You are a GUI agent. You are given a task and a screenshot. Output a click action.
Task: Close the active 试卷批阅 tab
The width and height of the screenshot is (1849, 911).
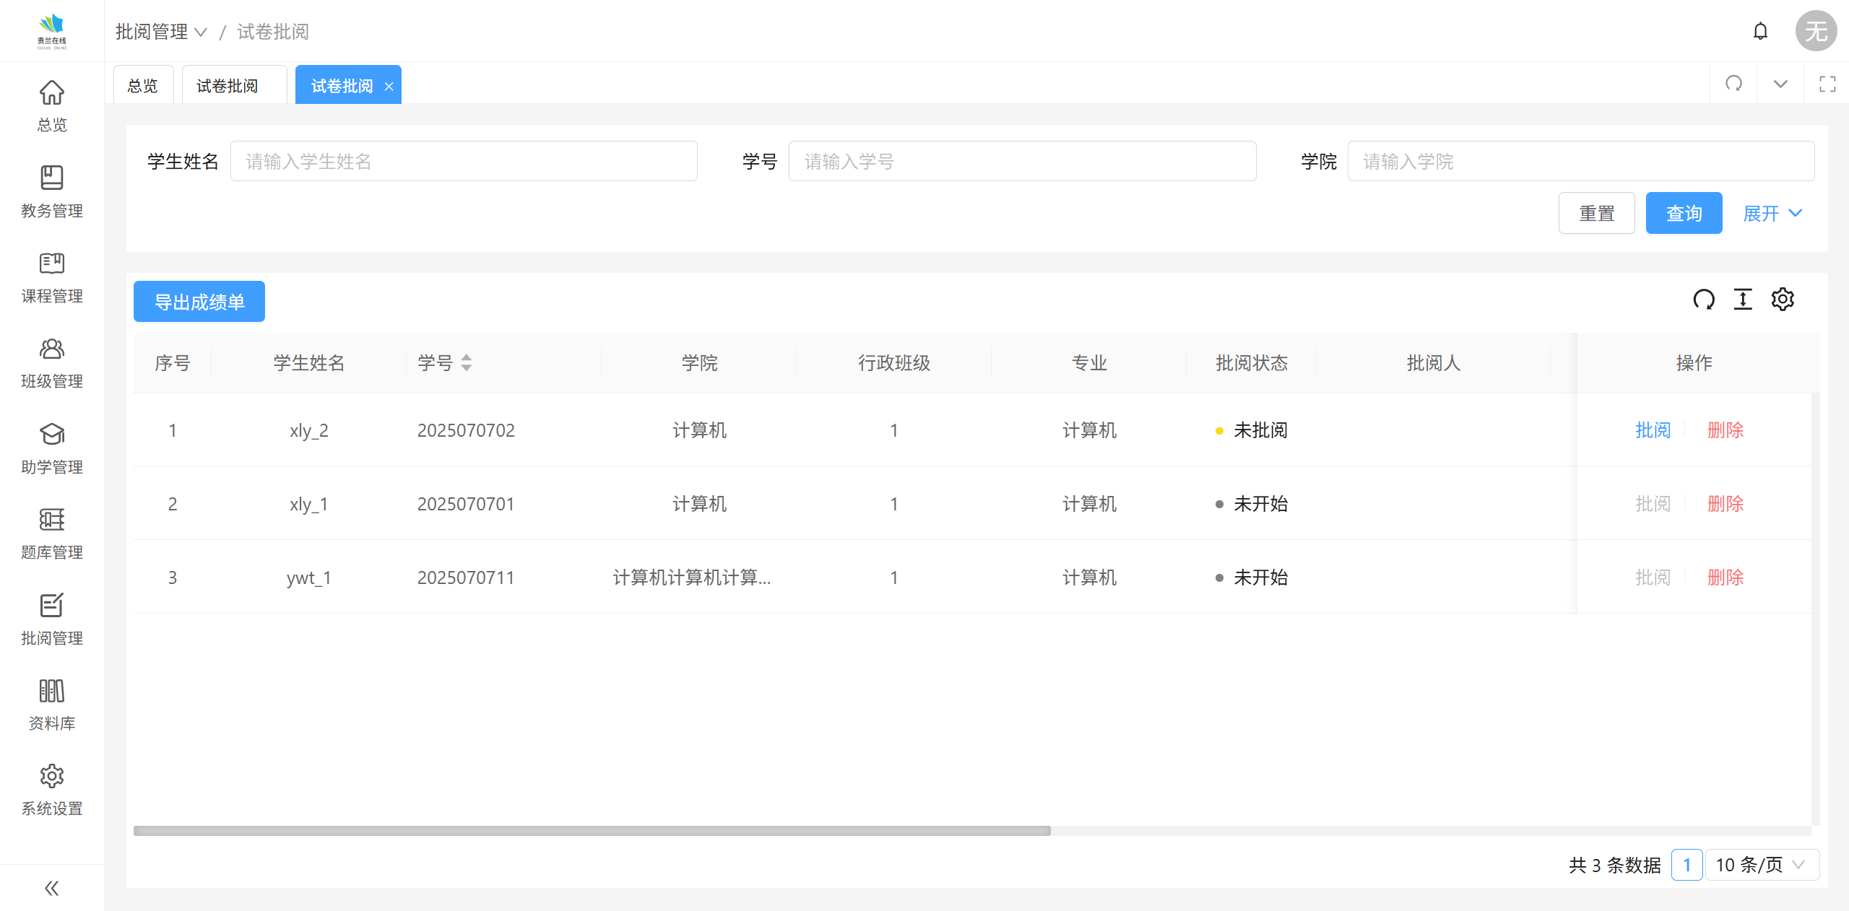click(389, 87)
